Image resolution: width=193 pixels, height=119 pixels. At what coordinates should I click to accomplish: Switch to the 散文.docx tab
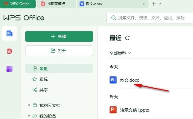pyautogui.click(x=113, y=4)
